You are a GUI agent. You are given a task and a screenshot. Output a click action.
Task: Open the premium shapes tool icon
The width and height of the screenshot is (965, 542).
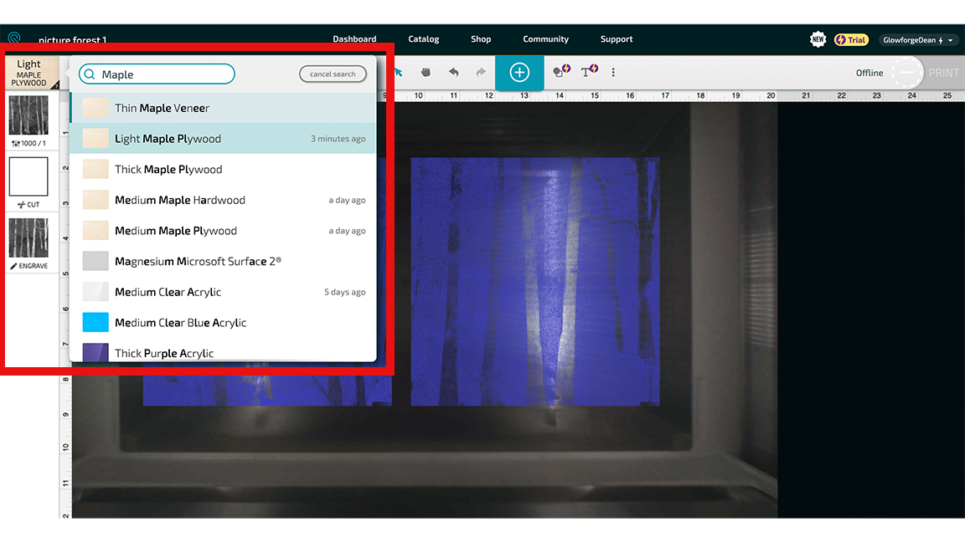point(561,71)
